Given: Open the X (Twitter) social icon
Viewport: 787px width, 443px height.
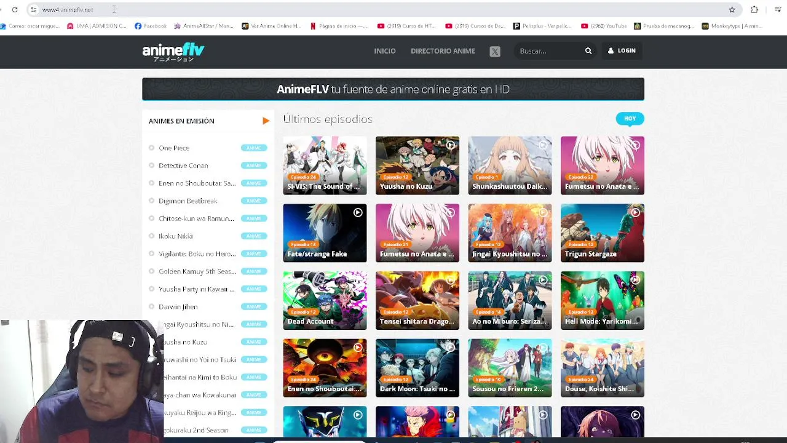Looking at the screenshot, I should point(495,52).
